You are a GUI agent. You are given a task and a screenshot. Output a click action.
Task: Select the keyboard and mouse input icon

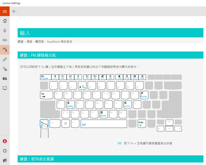[x=5, y=50]
